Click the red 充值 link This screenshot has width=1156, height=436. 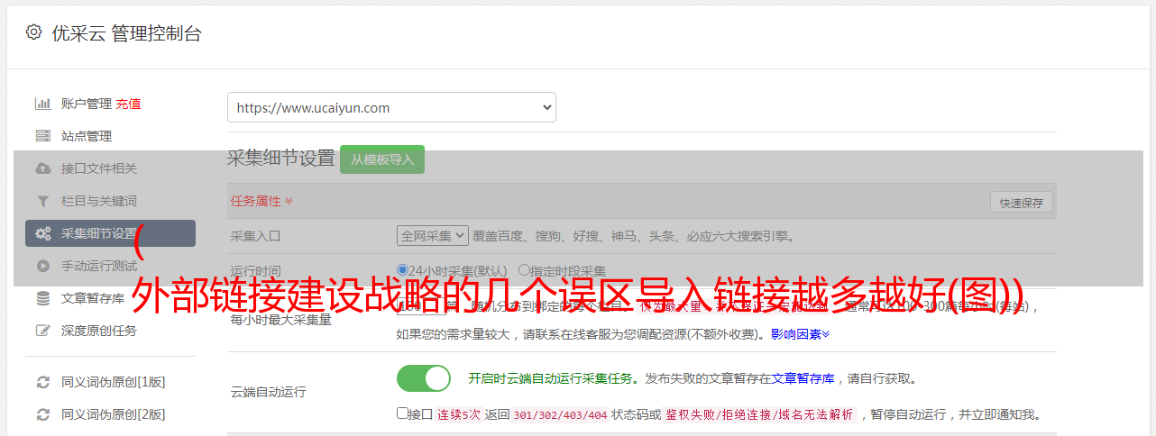click(128, 104)
